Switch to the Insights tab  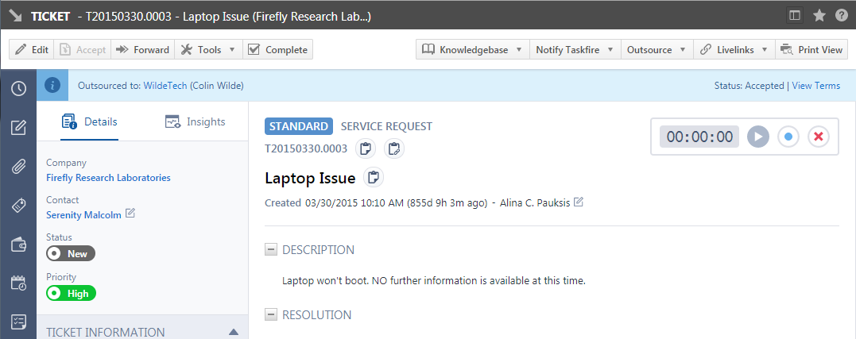196,121
